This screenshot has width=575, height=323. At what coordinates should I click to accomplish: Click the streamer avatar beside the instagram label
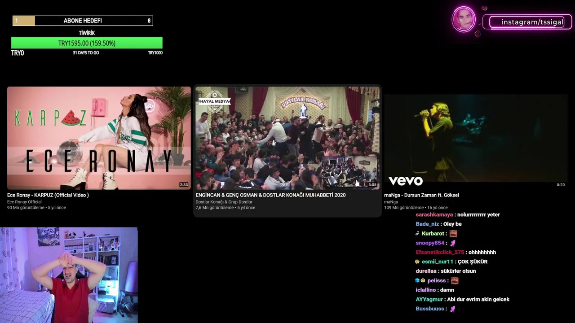point(464,19)
